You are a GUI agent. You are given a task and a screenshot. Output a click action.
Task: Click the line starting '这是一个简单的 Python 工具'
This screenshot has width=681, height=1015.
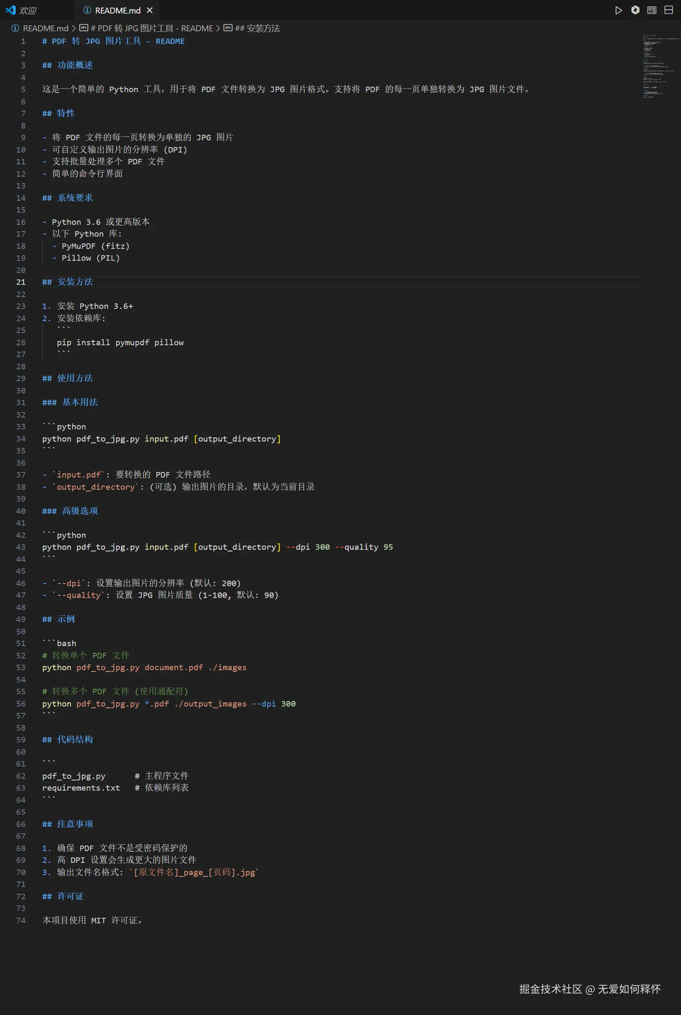286,89
